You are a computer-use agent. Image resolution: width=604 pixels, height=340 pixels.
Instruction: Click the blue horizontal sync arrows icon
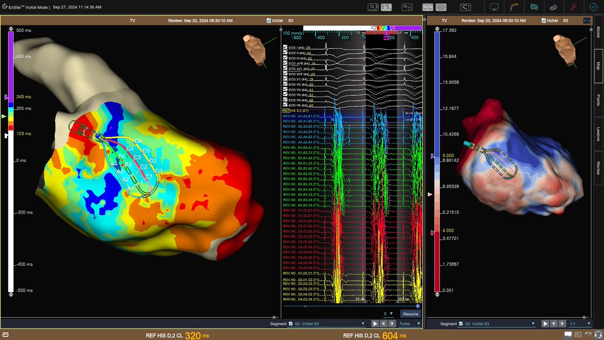pyautogui.click(x=586, y=21)
